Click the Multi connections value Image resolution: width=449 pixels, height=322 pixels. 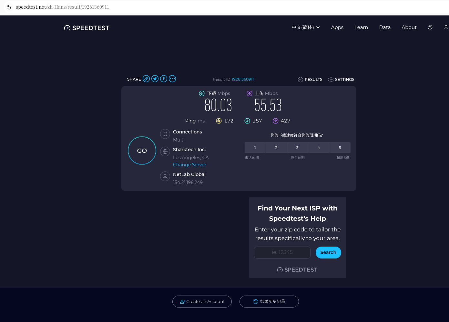click(179, 140)
